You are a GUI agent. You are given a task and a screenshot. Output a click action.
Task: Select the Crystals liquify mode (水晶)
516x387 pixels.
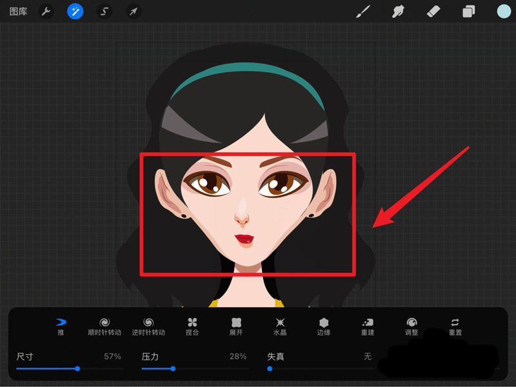(280, 326)
